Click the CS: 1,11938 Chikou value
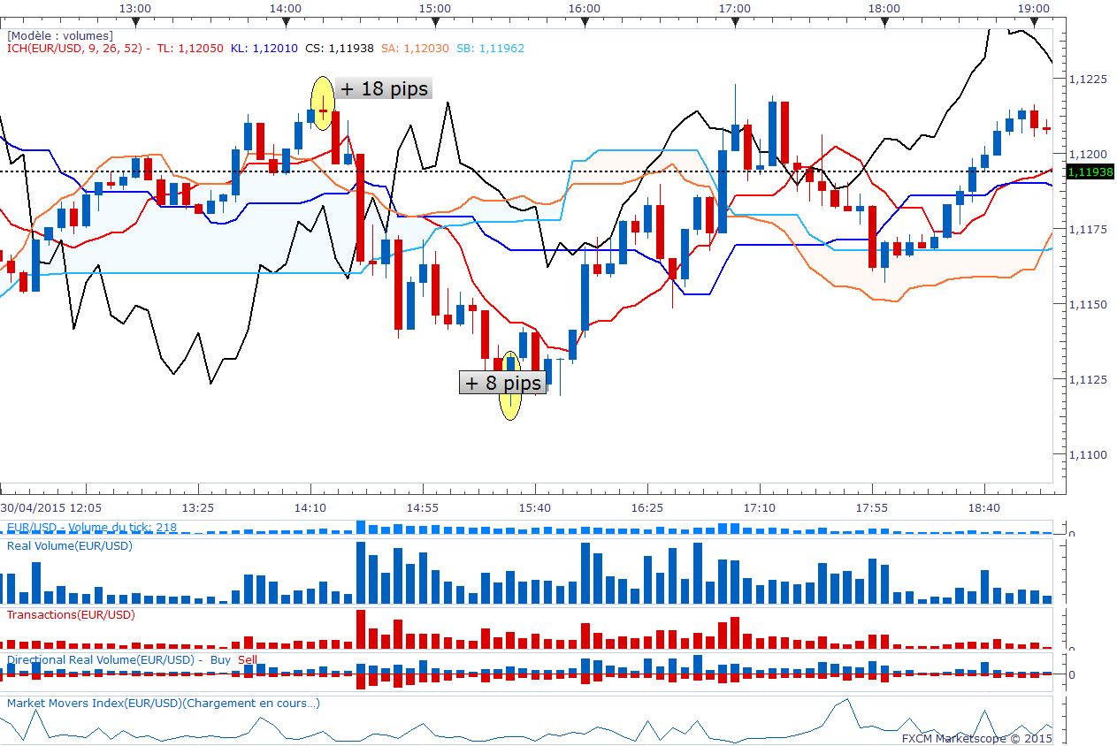The width and height of the screenshot is (1117, 746). [339, 49]
